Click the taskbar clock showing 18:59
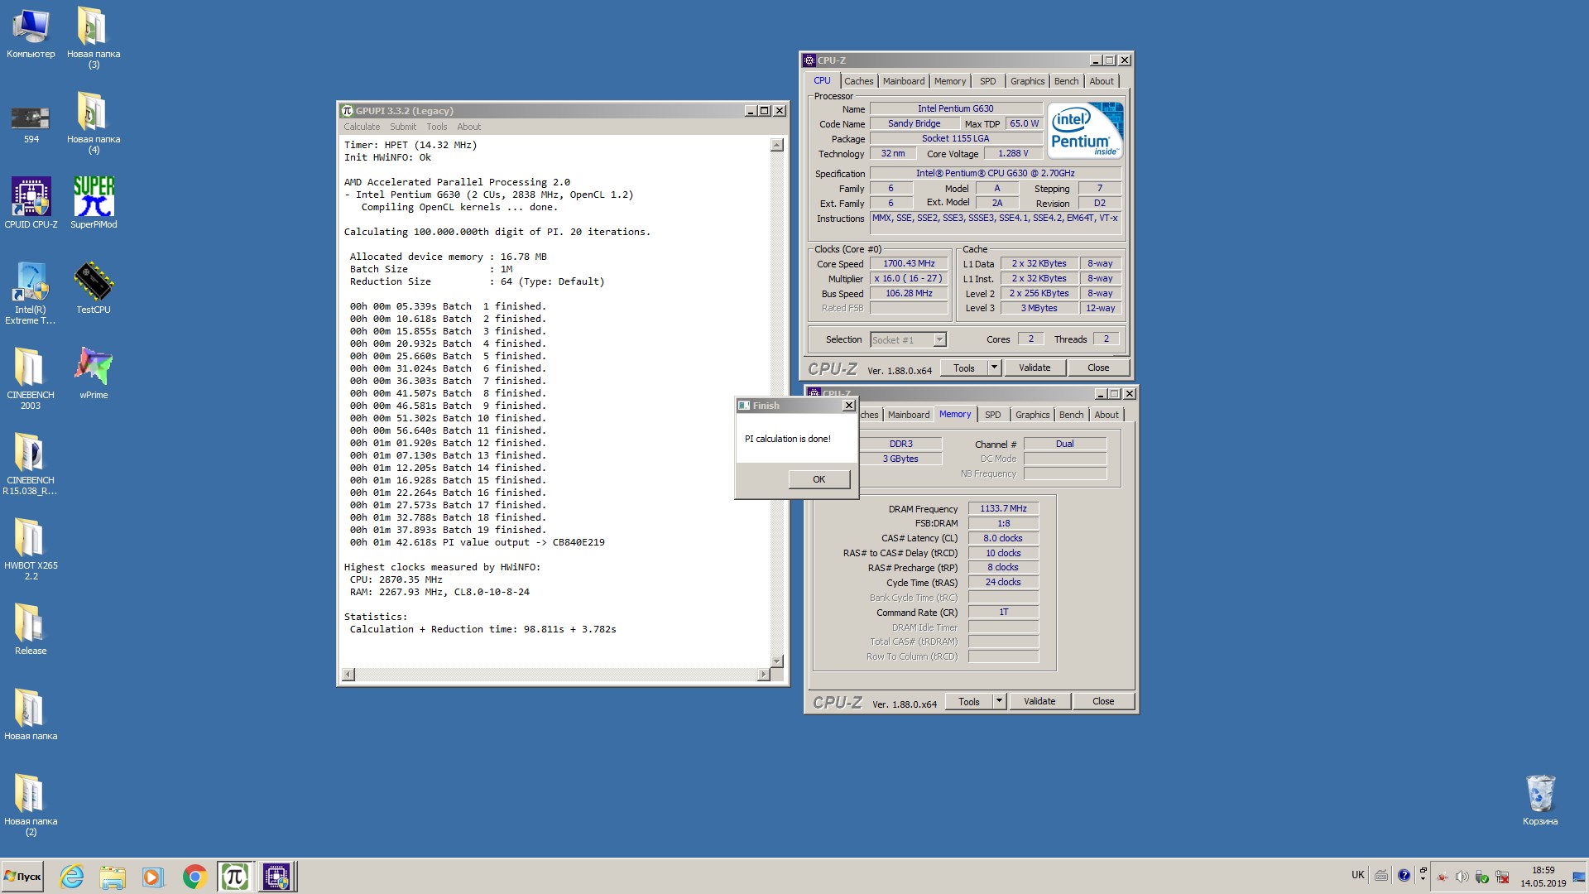 [1543, 877]
